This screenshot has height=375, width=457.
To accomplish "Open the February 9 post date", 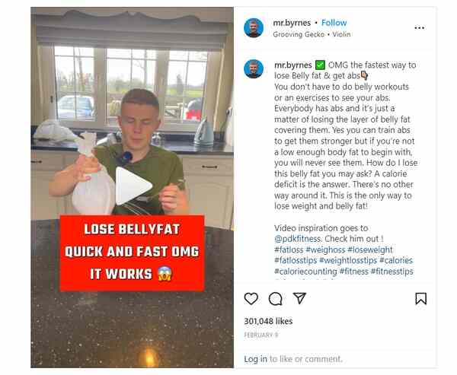I will [x=261, y=335].
